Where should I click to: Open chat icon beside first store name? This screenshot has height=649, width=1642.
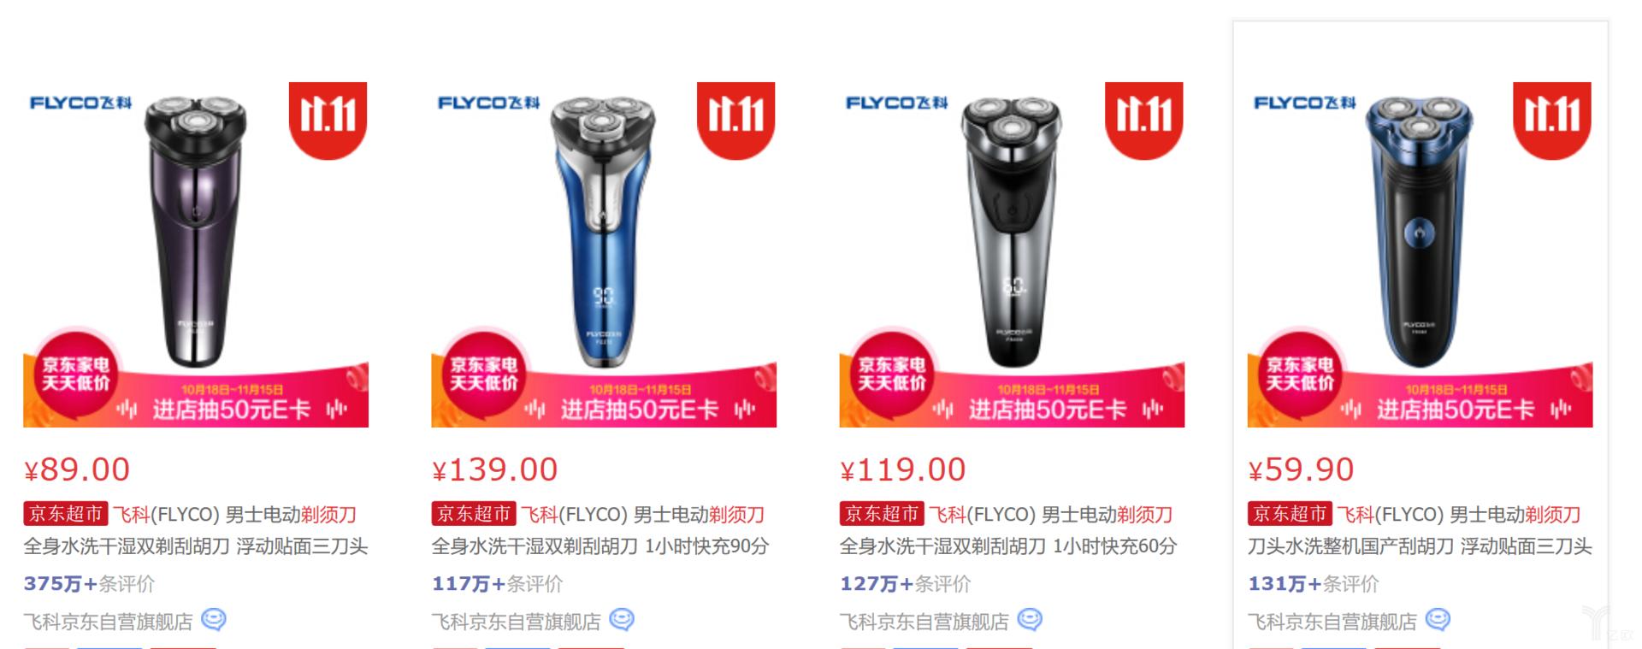point(213,620)
